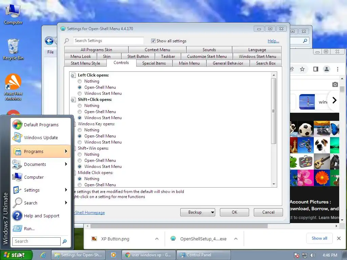Click the volume speaker tray icon
The image size is (347, 260).
point(312,255)
